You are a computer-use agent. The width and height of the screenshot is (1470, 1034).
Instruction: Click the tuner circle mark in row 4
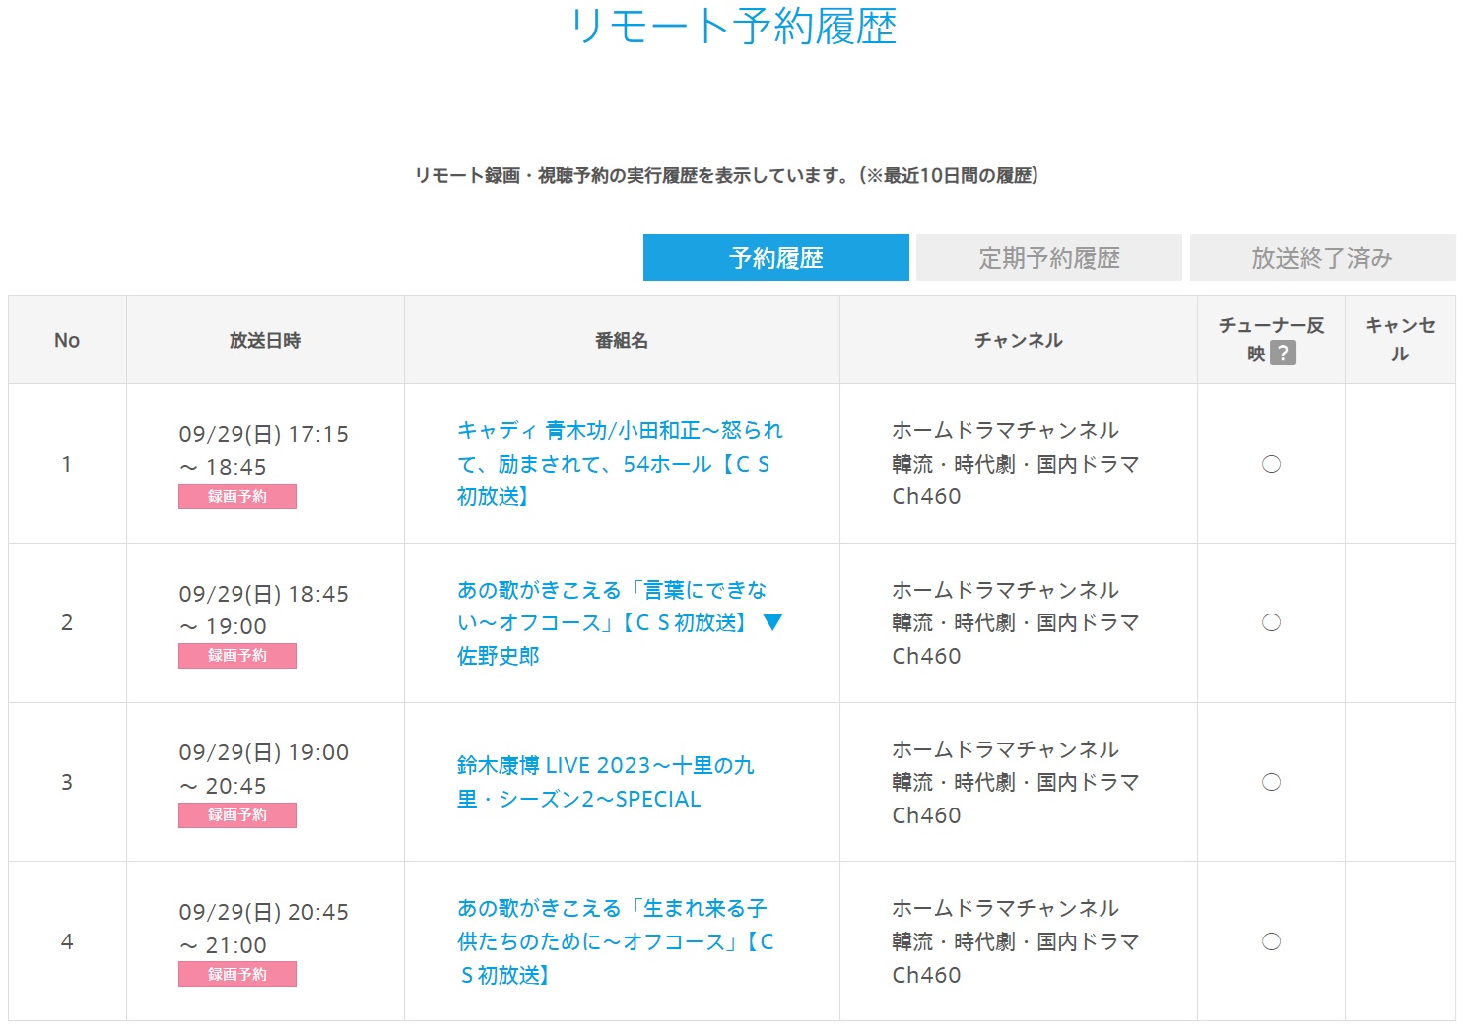click(1271, 941)
